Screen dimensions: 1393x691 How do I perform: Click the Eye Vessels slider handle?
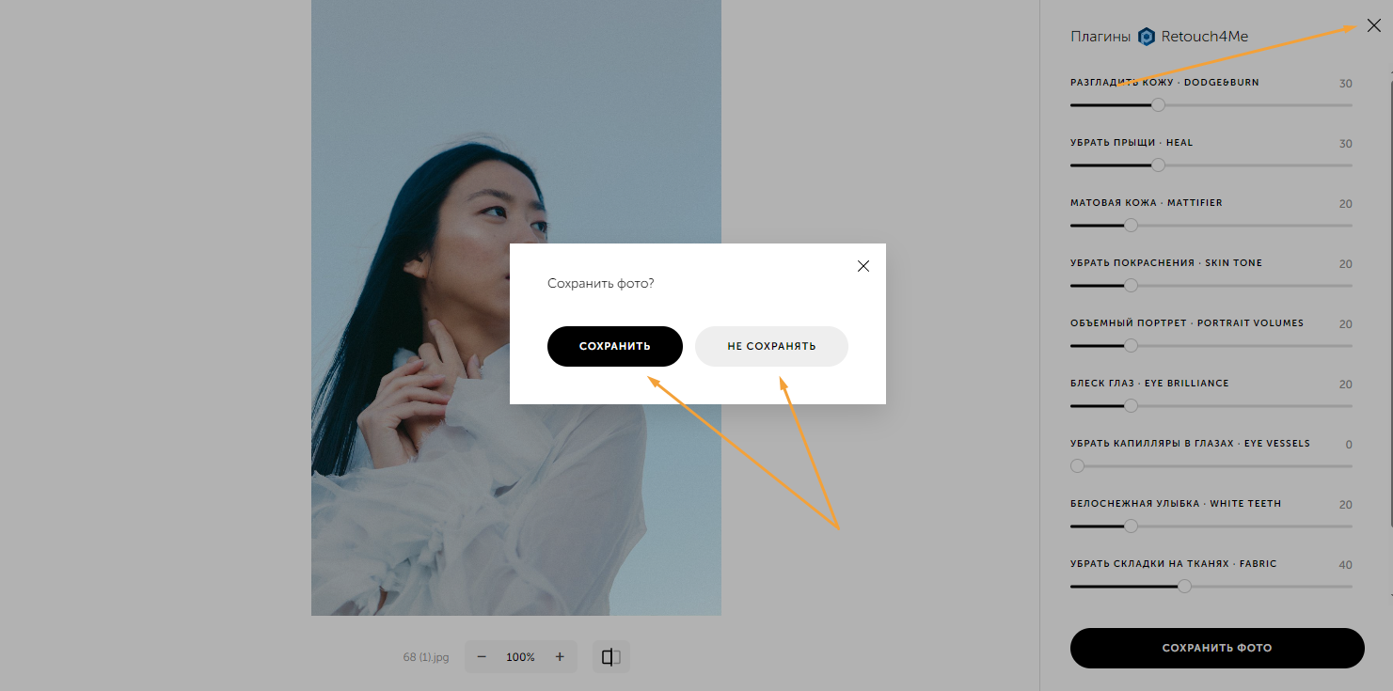(x=1078, y=466)
